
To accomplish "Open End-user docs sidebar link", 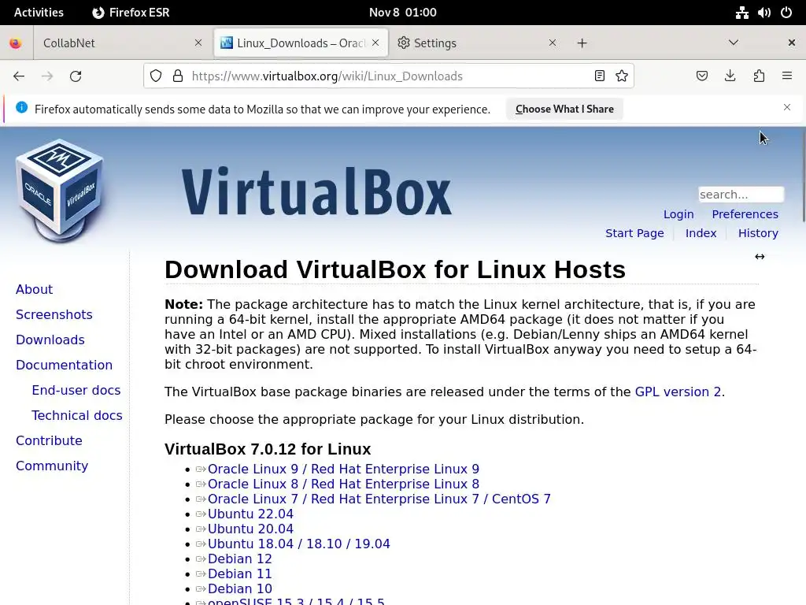I will [76, 390].
